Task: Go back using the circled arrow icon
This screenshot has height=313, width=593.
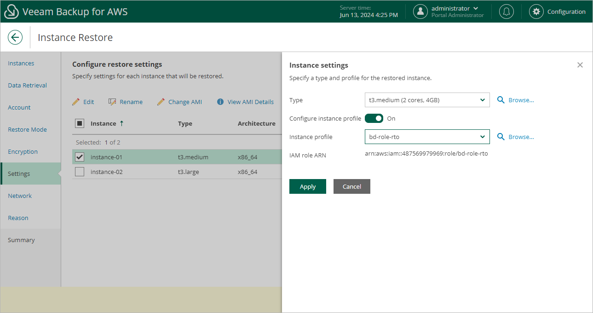Action: (x=15, y=37)
